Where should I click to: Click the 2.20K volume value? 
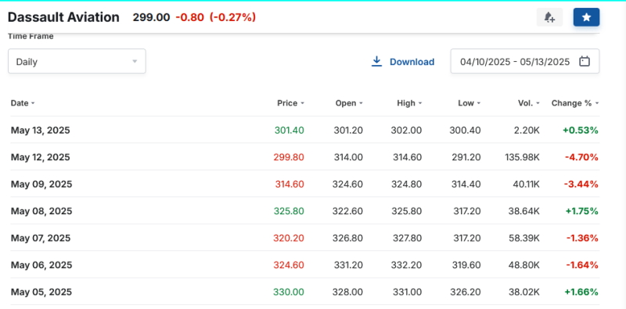(527, 130)
